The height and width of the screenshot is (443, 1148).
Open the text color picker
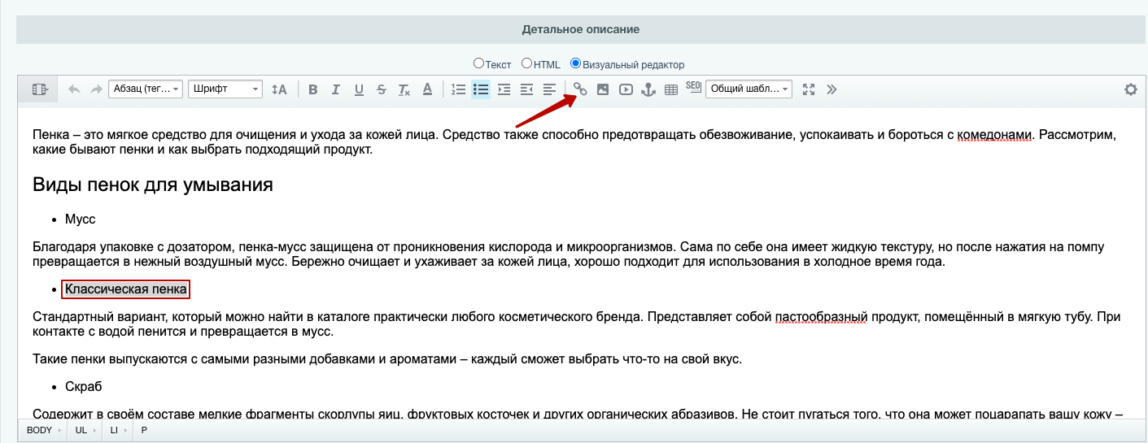point(427,89)
